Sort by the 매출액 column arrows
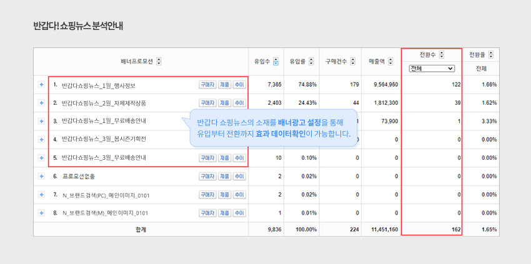This screenshot has width=531, height=264. coord(390,62)
